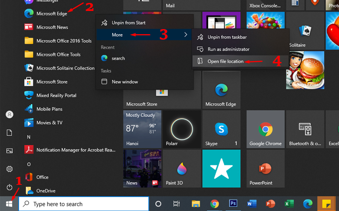
Task: Expand the More submenu
Action: (144, 35)
